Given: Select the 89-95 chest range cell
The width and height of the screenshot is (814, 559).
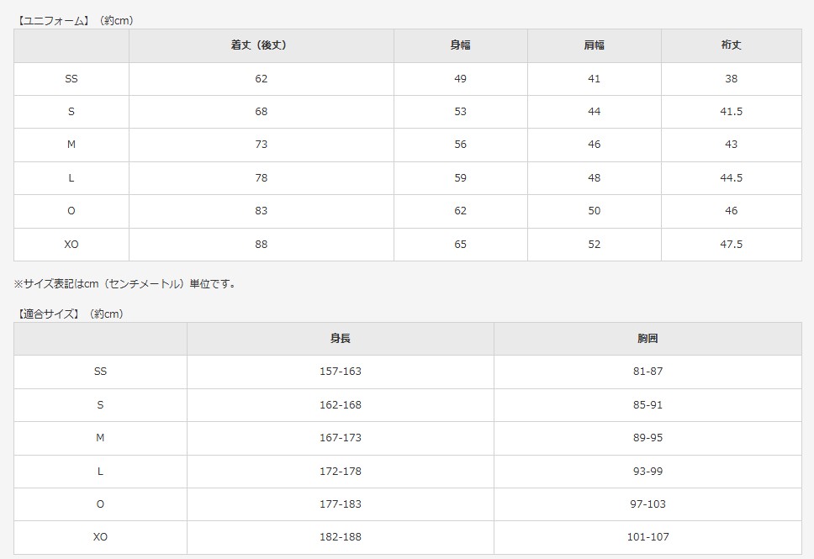Looking at the screenshot, I should pyautogui.click(x=647, y=438).
